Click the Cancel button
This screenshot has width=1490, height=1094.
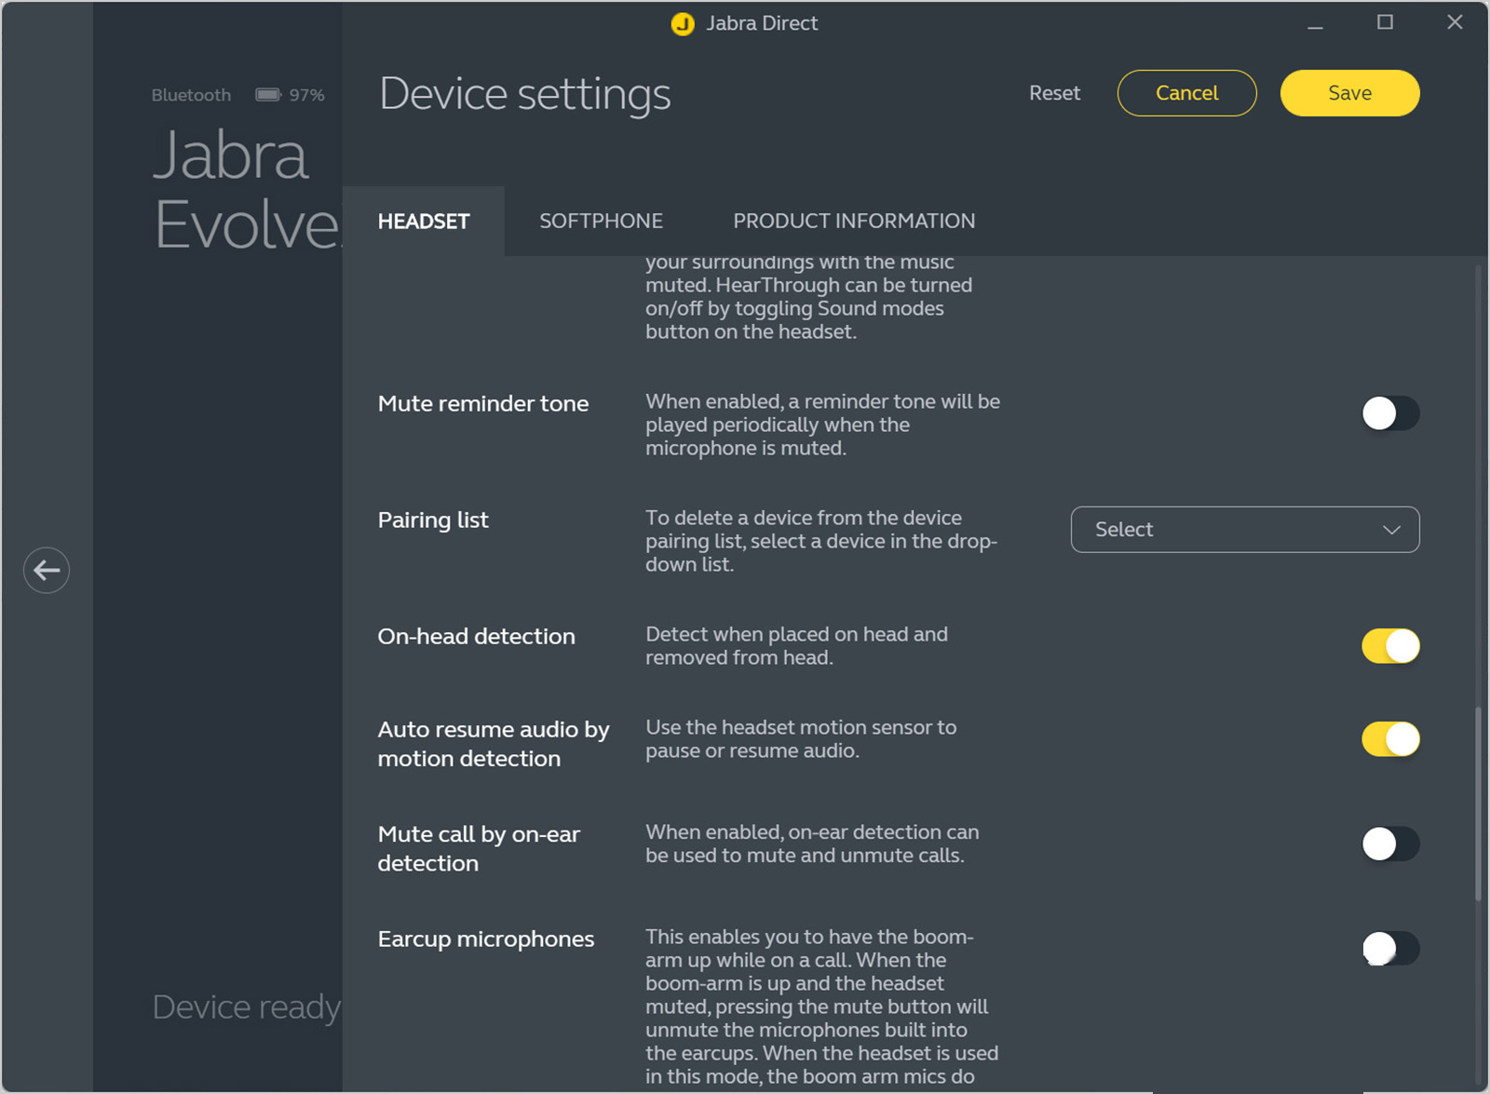point(1186,93)
